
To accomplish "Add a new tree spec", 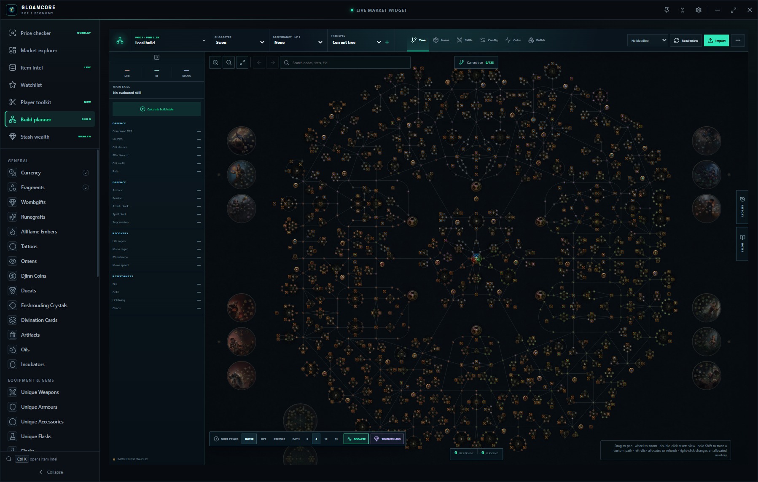I will [x=387, y=42].
